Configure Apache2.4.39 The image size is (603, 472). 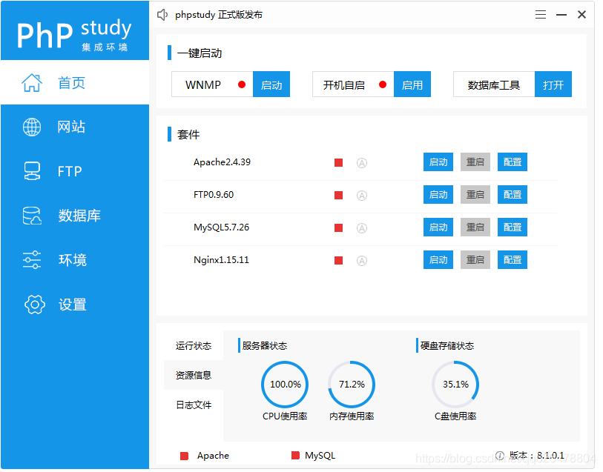(513, 162)
